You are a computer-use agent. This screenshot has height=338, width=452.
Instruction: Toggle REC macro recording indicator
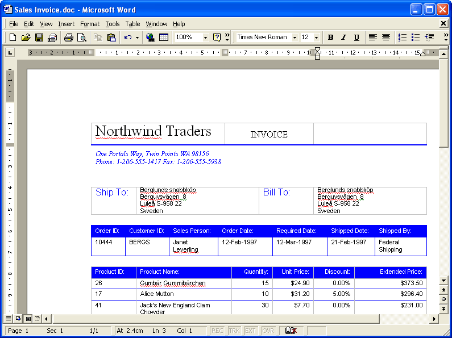[x=217, y=331]
